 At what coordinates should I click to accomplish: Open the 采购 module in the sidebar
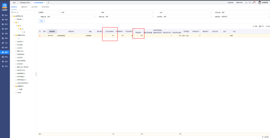[5, 33]
